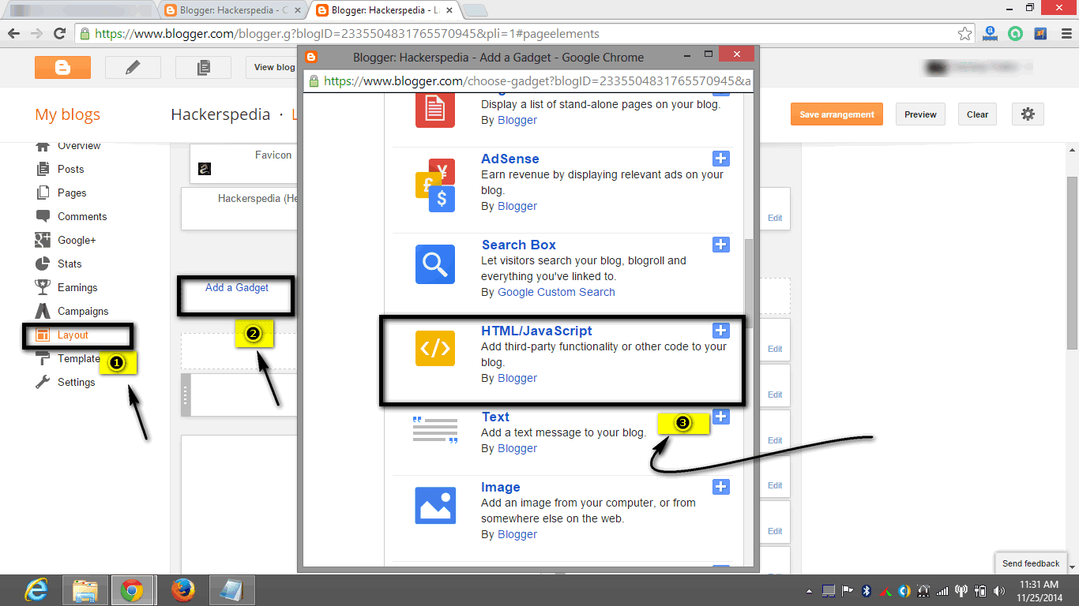Open the Search Box gadget title link
Image resolution: width=1079 pixels, height=606 pixels.
coord(519,245)
